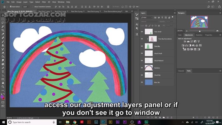
Task: Select the Eyedropper tool
Action: coord(3,34)
